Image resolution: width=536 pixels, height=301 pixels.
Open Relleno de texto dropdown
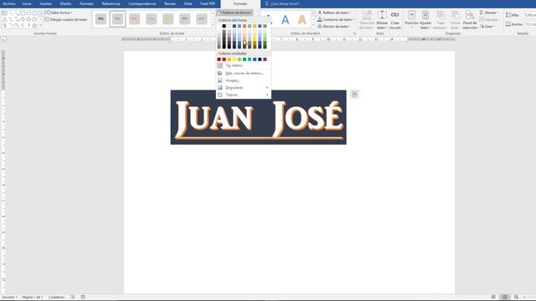click(334, 13)
